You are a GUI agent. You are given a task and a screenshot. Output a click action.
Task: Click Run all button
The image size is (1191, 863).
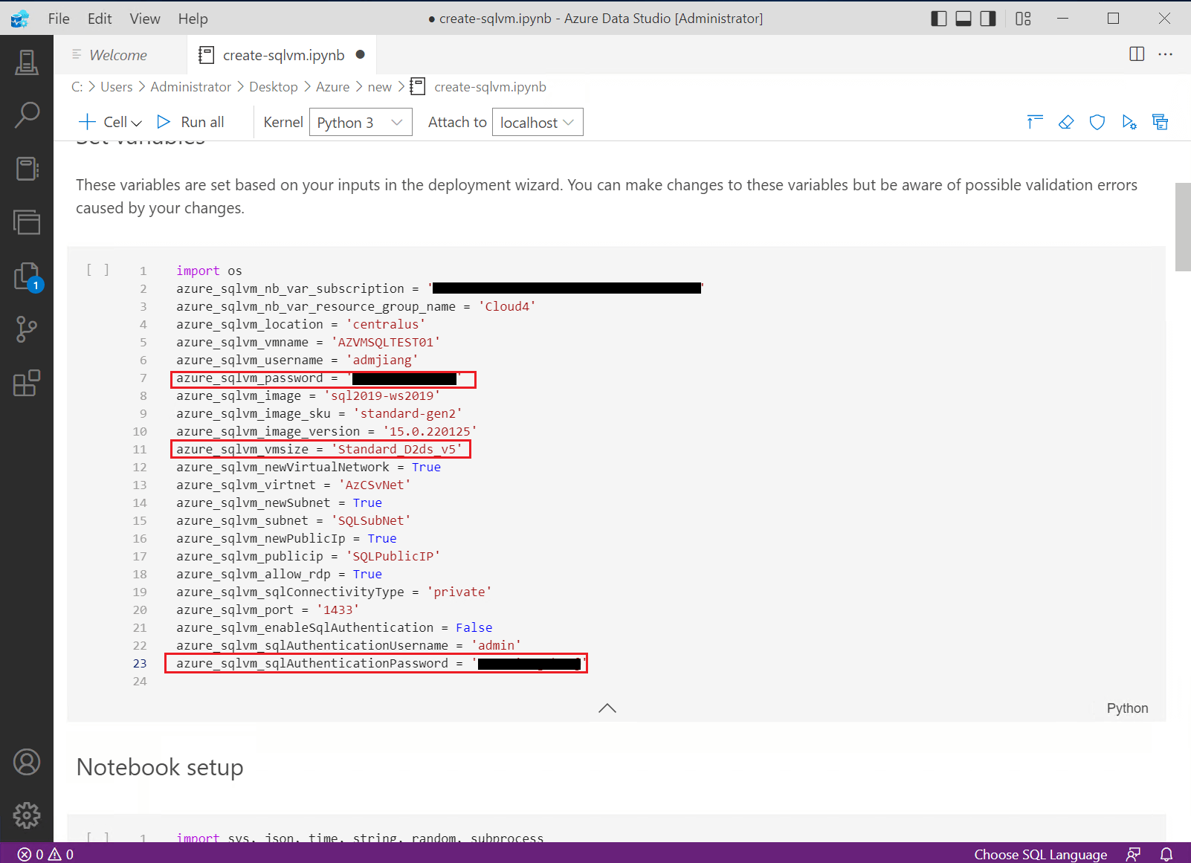pyautogui.click(x=190, y=122)
